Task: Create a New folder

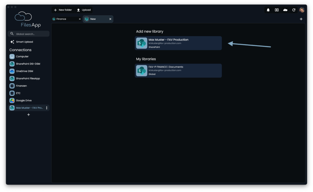Action: coord(63,10)
